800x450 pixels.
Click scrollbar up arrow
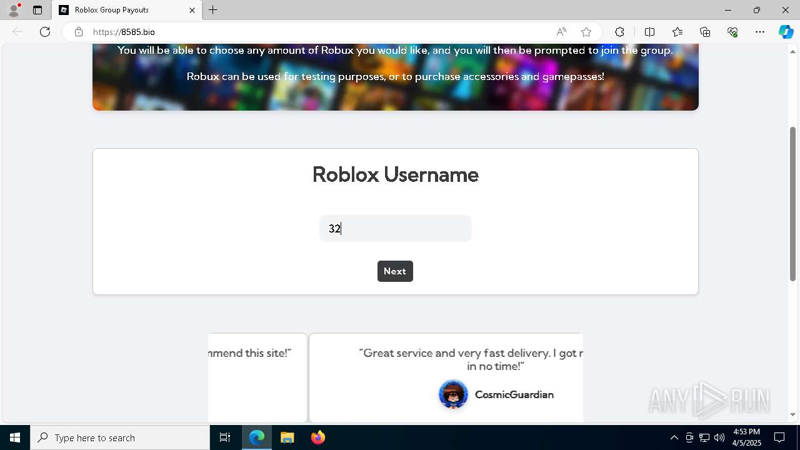tap(792, 52)
